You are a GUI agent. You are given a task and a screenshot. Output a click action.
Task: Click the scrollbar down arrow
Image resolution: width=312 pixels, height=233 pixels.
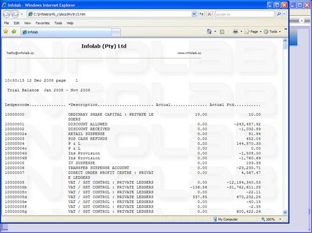[285, 212]
